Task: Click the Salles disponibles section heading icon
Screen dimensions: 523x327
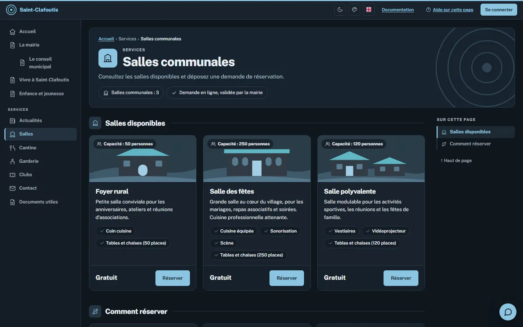Action: pos(95,123)
